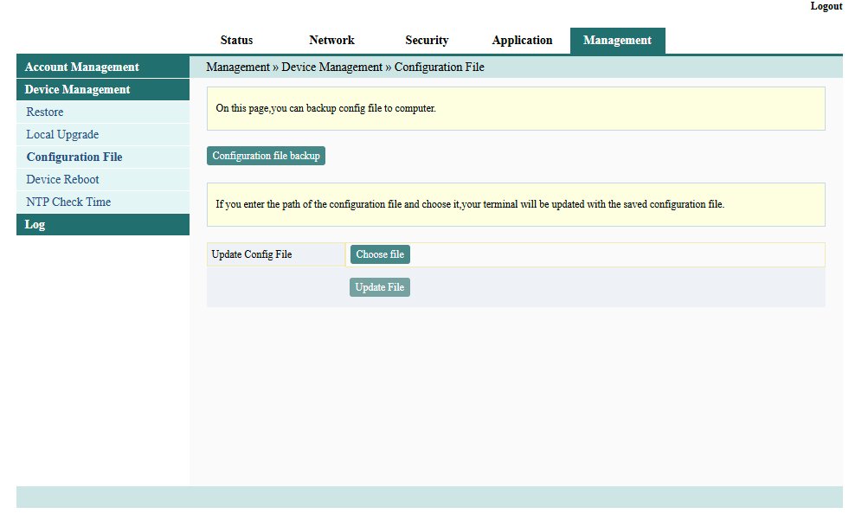Open the Restore page from sidebar

(x=45, y=112)
